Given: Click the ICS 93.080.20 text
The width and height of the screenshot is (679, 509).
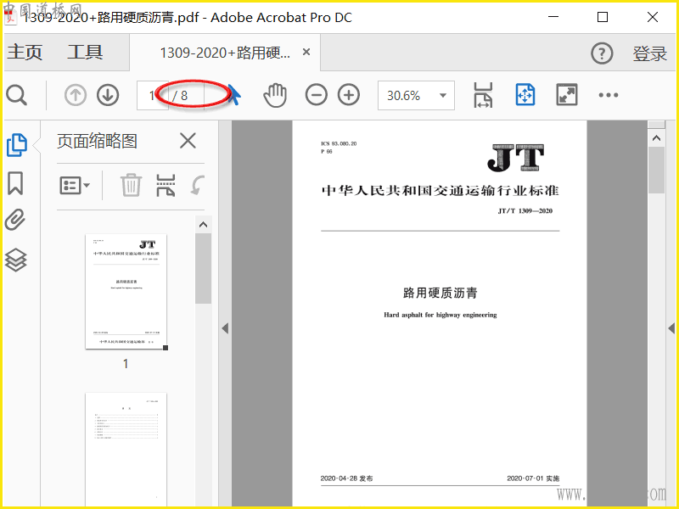Looking at the screenshot, I should [x=339, y=143].
